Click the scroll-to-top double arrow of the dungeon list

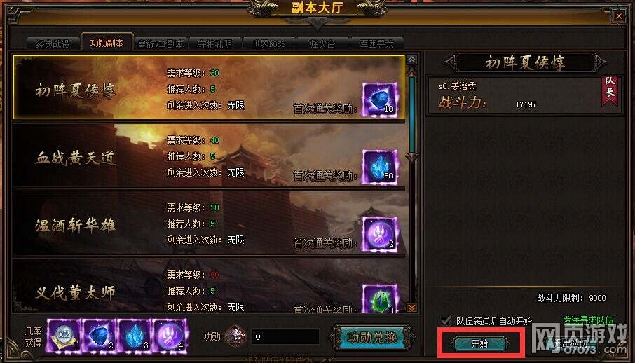point(412,60)
